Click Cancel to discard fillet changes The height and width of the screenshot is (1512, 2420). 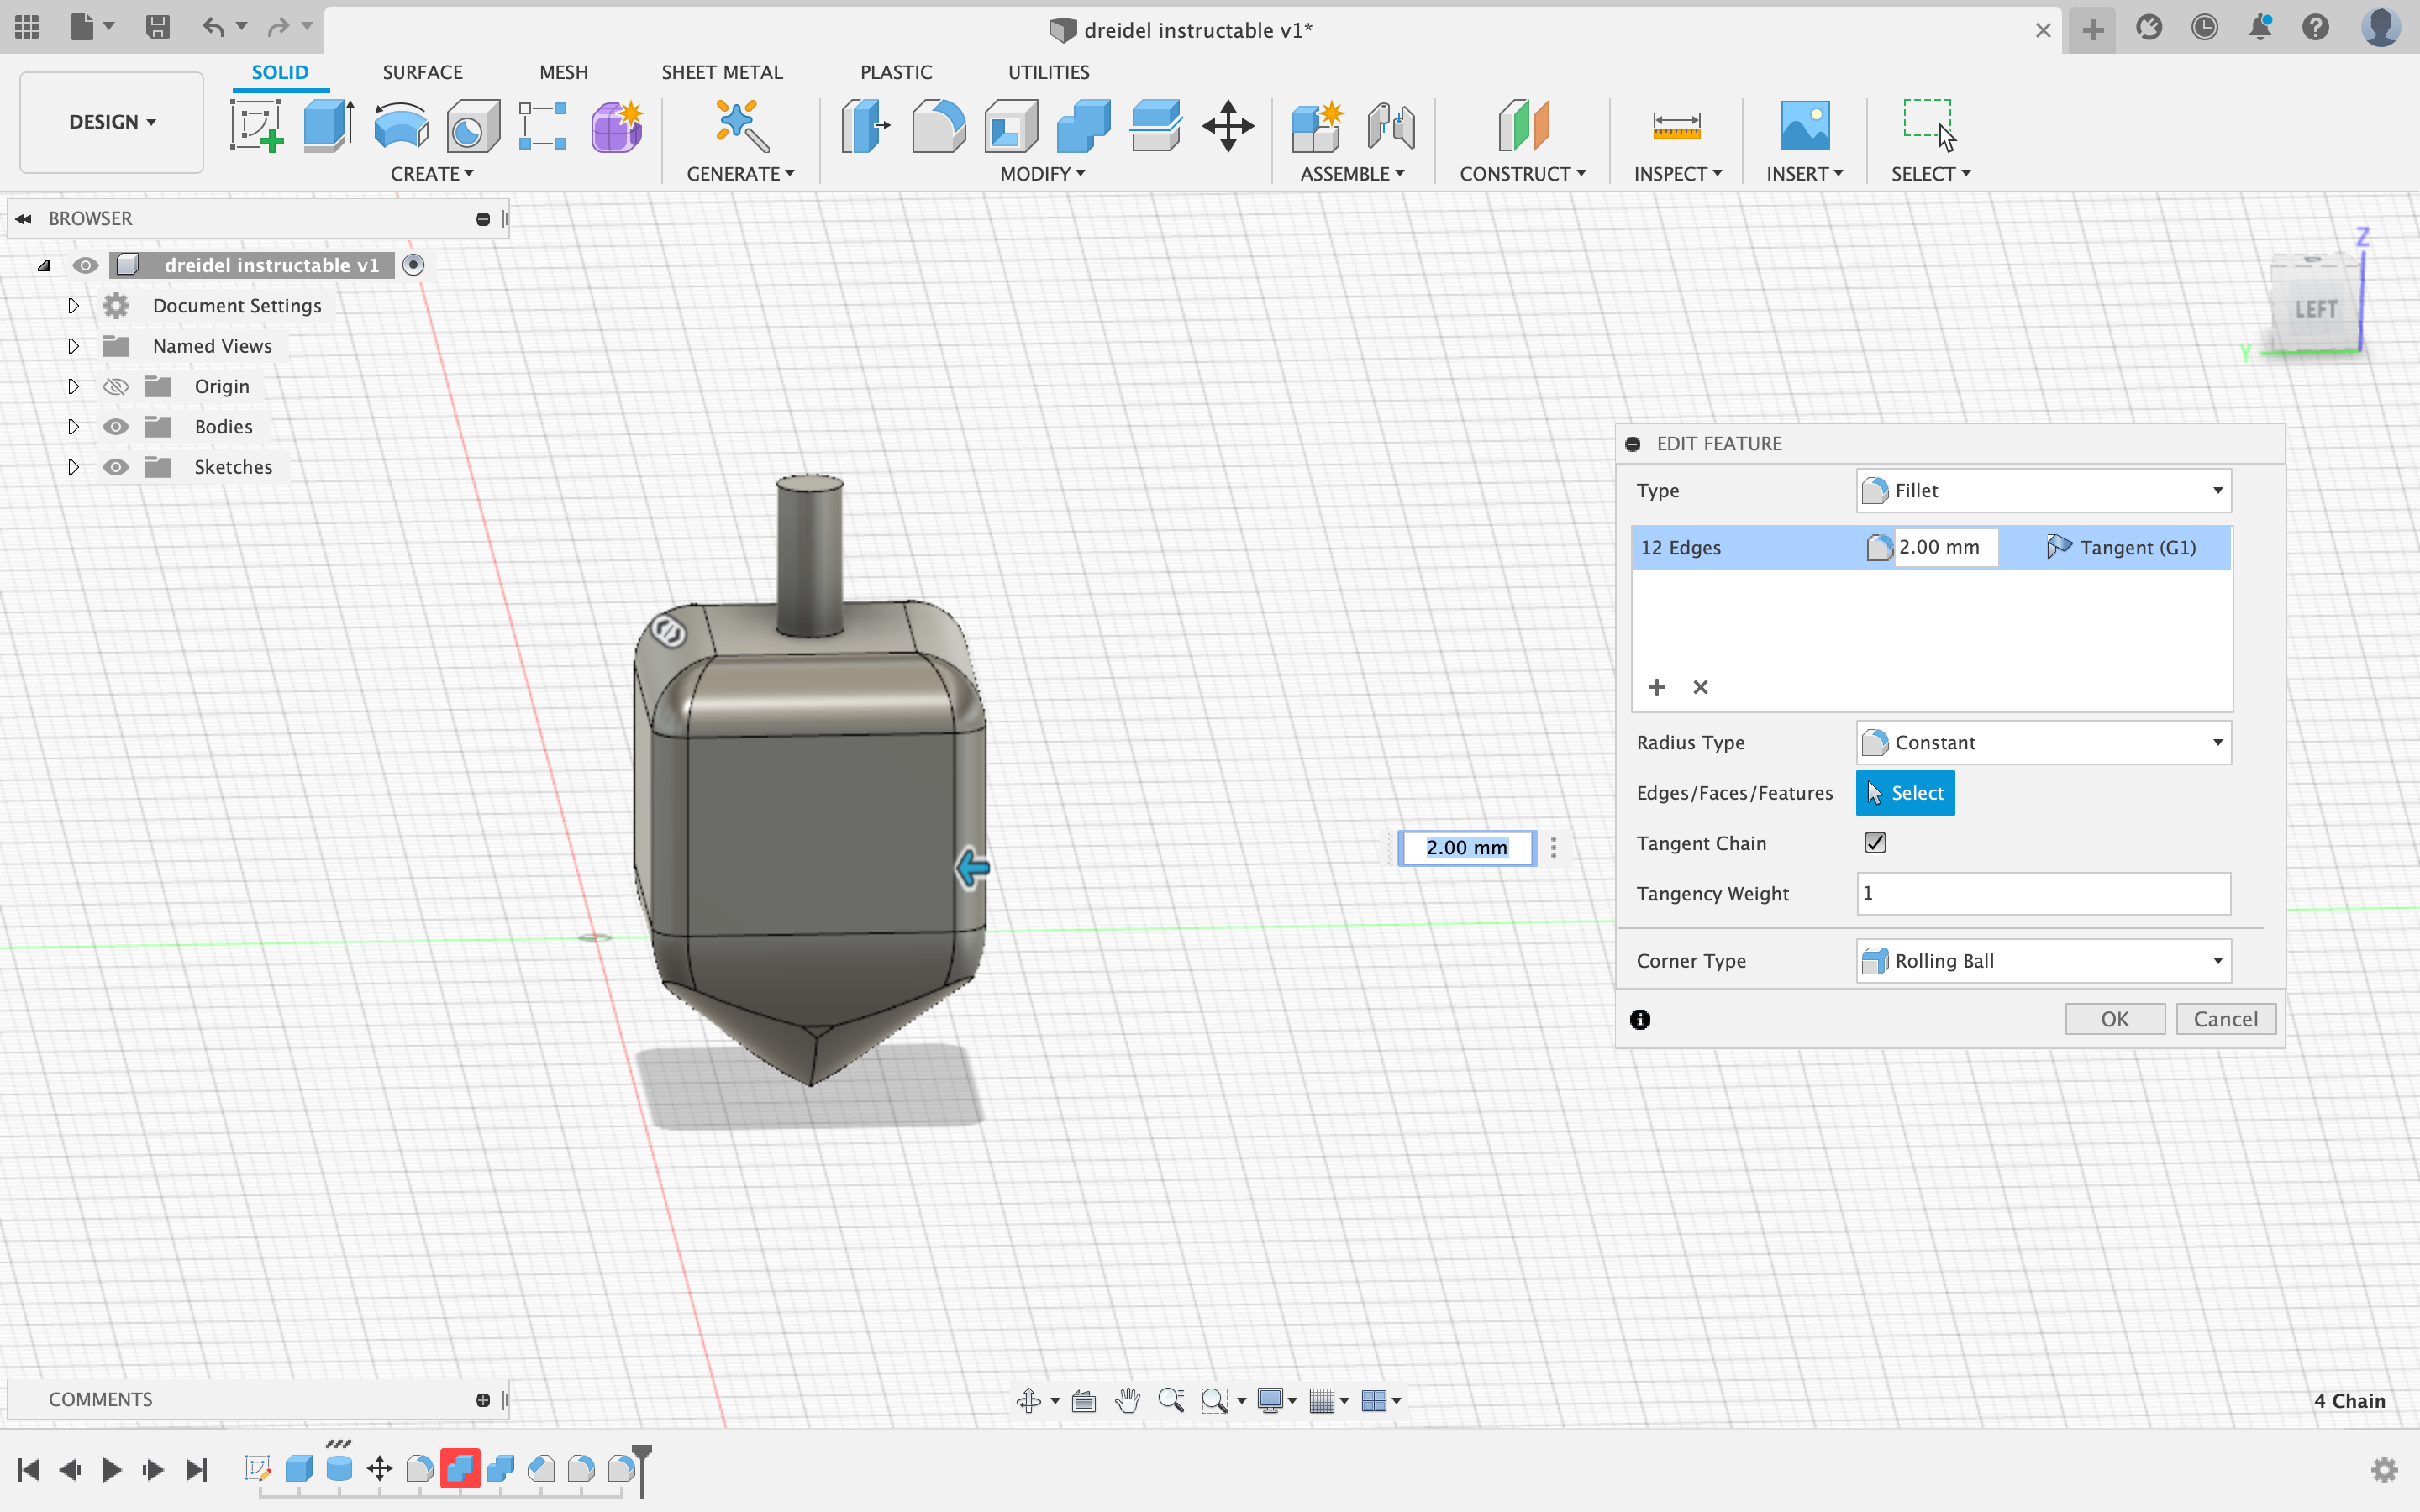[2227, 1017]
